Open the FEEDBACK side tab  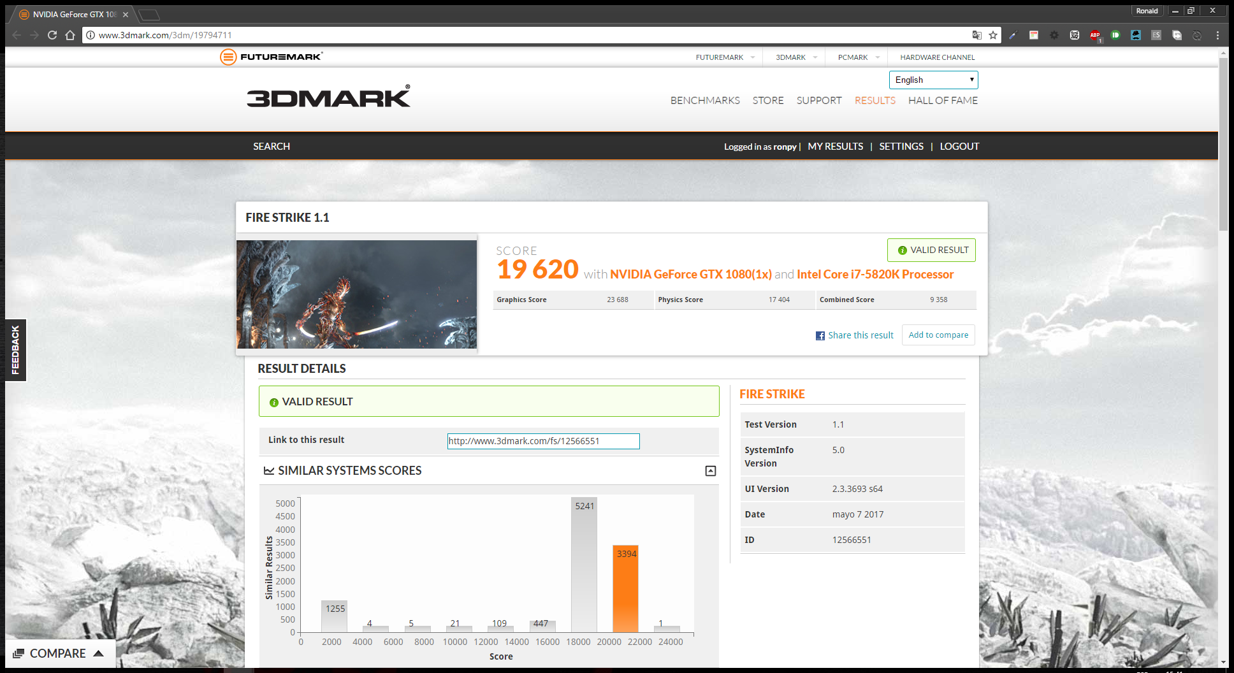[x=15, y=350]
